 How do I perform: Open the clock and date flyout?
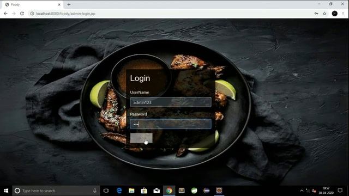click(x=326, y=191)
